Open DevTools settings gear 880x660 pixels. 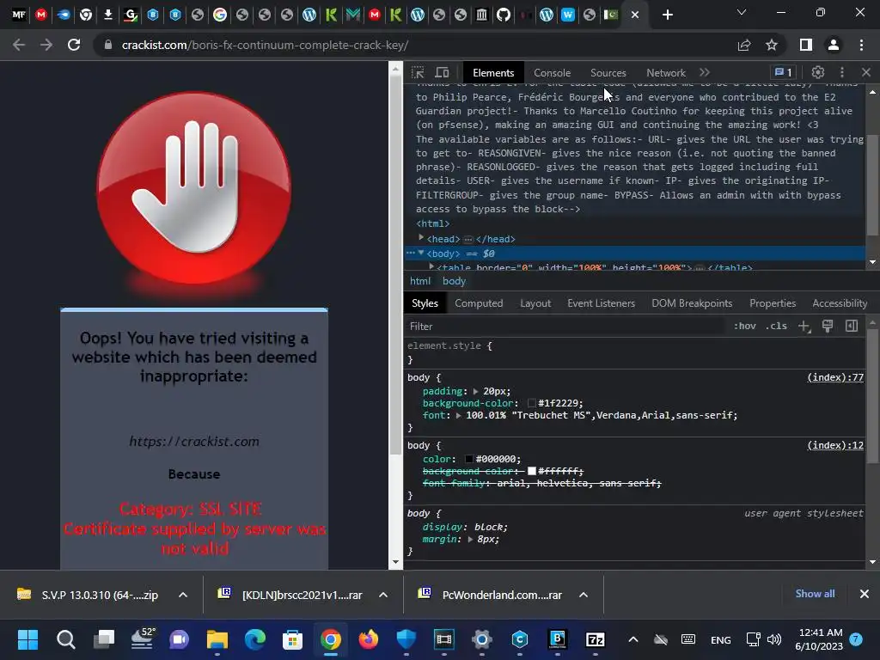[818, 72]
